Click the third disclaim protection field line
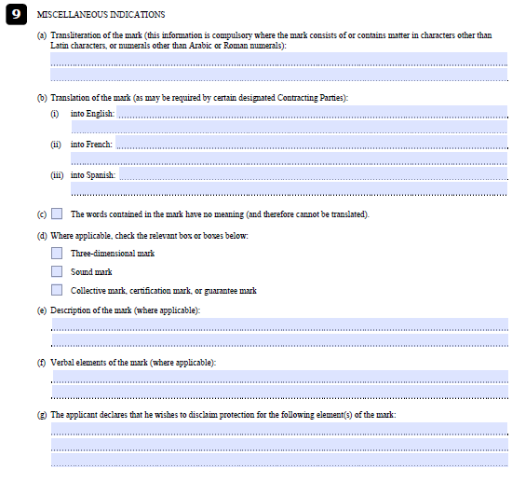This screenshot has height=496, width=512. (279, 460)
